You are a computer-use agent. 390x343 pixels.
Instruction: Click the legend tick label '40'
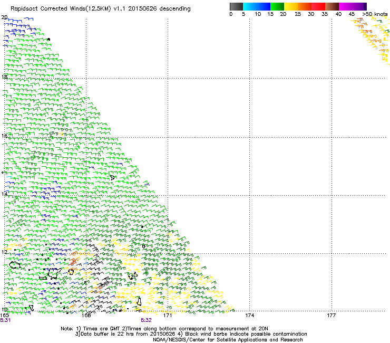338,14
